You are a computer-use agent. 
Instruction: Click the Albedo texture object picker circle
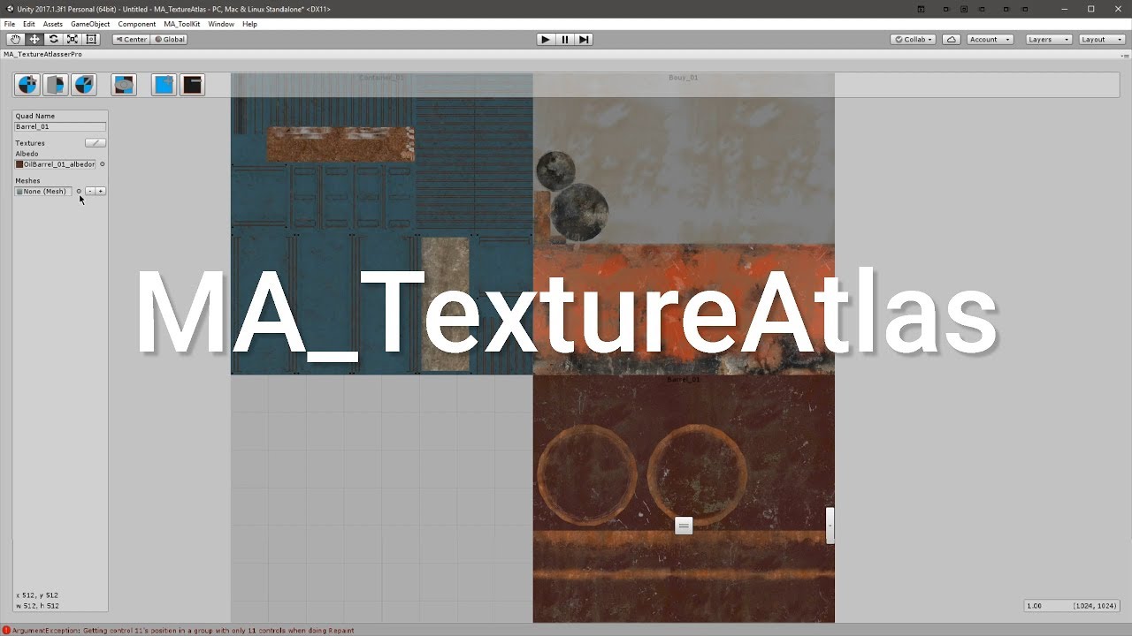[102, 164]
